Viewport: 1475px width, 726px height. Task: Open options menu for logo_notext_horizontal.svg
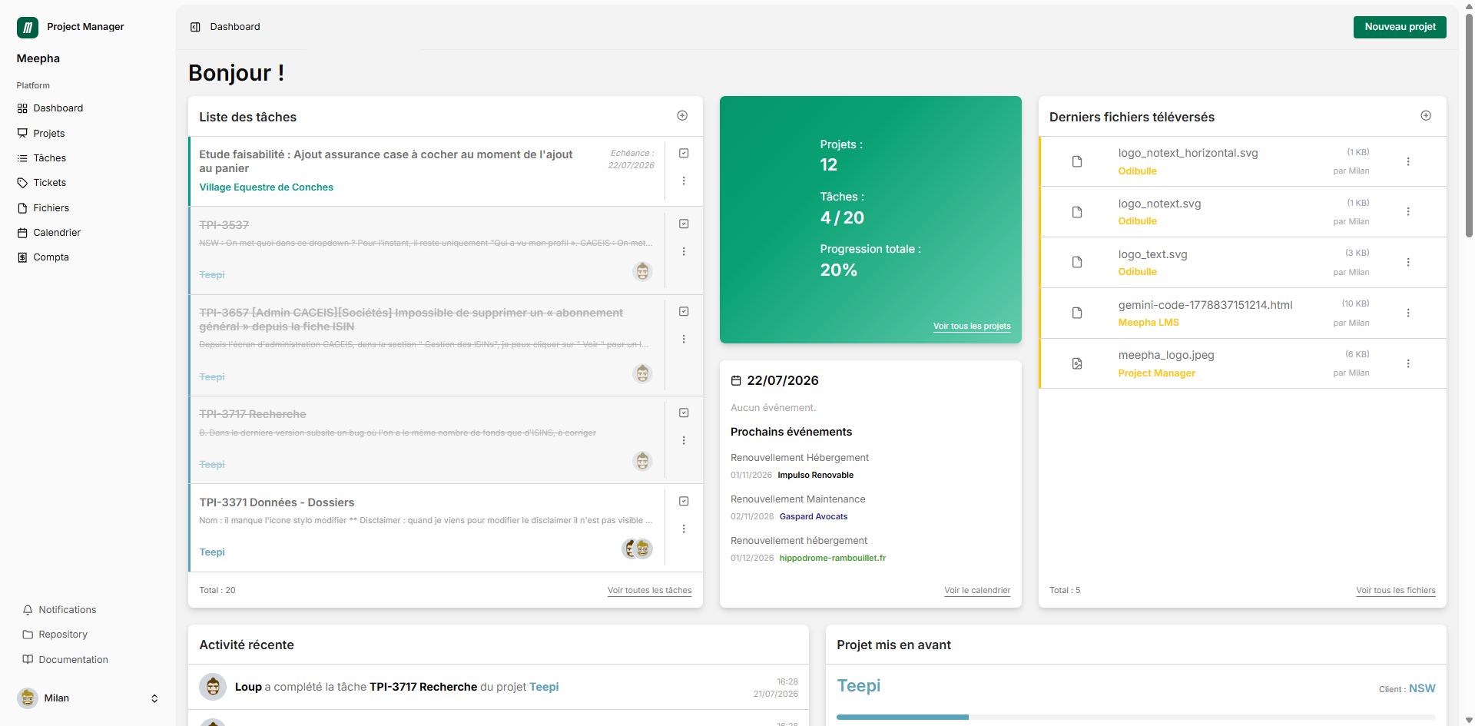coord(1408,161)
